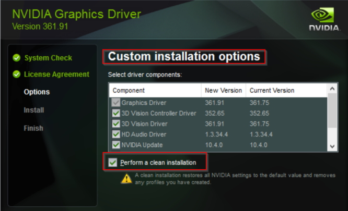Click the green checkmark beside System Check
Viewport: 348px width, 211px height.
(x=17, y=58)
